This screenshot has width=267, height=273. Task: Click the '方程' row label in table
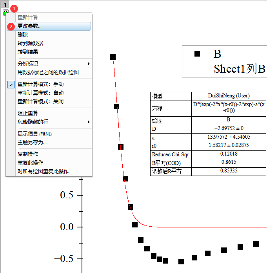point(157,109)
